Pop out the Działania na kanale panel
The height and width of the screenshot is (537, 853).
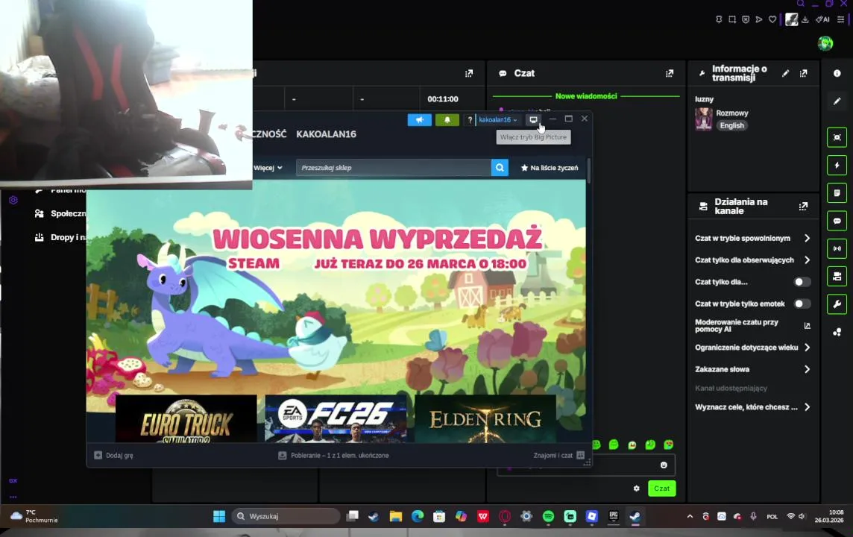[x=804, y=206]
